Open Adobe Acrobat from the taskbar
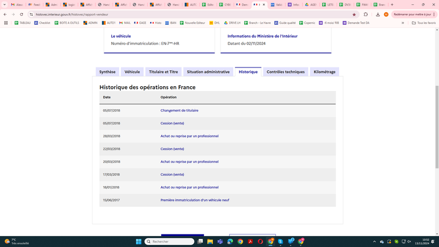This screenshot has width=439, height=247. 250,242
